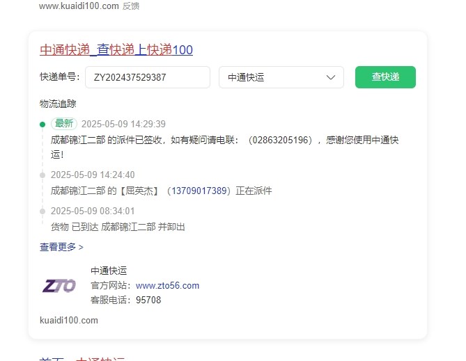Click the www.kuaidi100.com URL at top
466x361 pixels.
pos(79,6)
